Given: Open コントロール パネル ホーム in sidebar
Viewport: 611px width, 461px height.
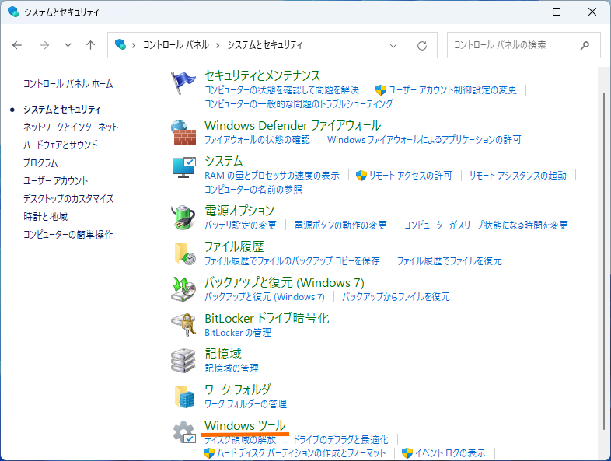Looking at the screenshot, I should tap(68, 83).
